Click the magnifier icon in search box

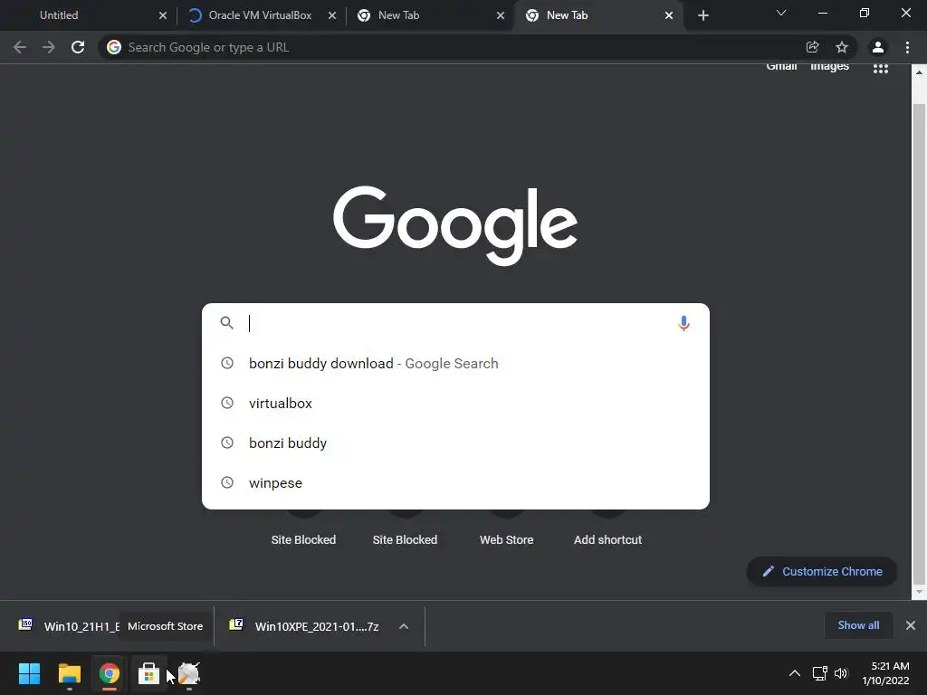point(226,323)
